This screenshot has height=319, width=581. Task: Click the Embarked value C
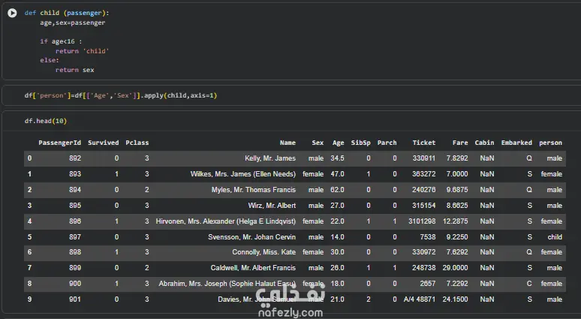[529, 284]
